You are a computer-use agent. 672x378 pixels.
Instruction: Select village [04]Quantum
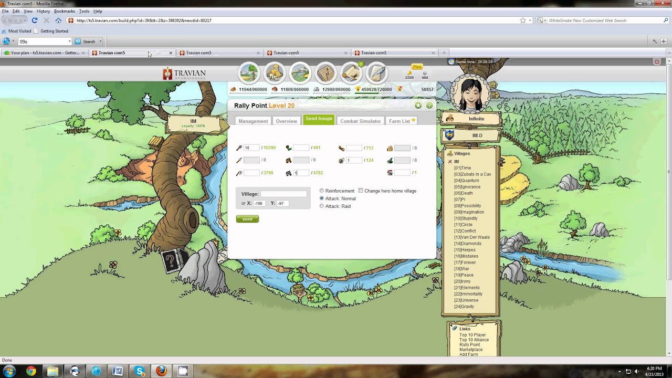(467, 181)
